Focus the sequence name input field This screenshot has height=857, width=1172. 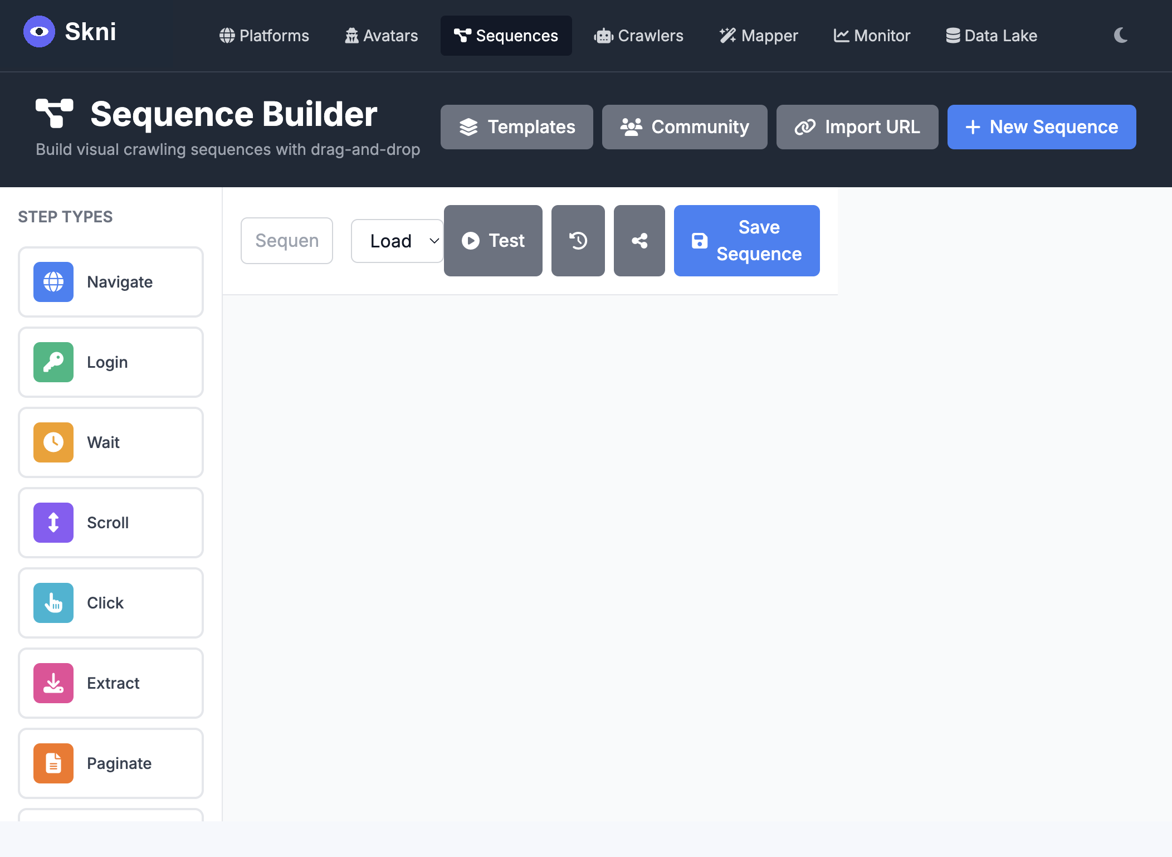pos(287,241)
